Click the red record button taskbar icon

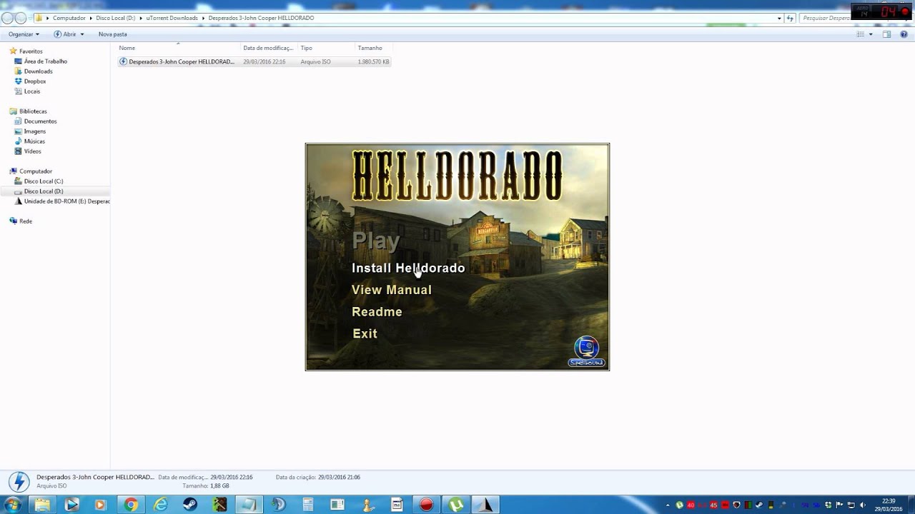[427, 505]
